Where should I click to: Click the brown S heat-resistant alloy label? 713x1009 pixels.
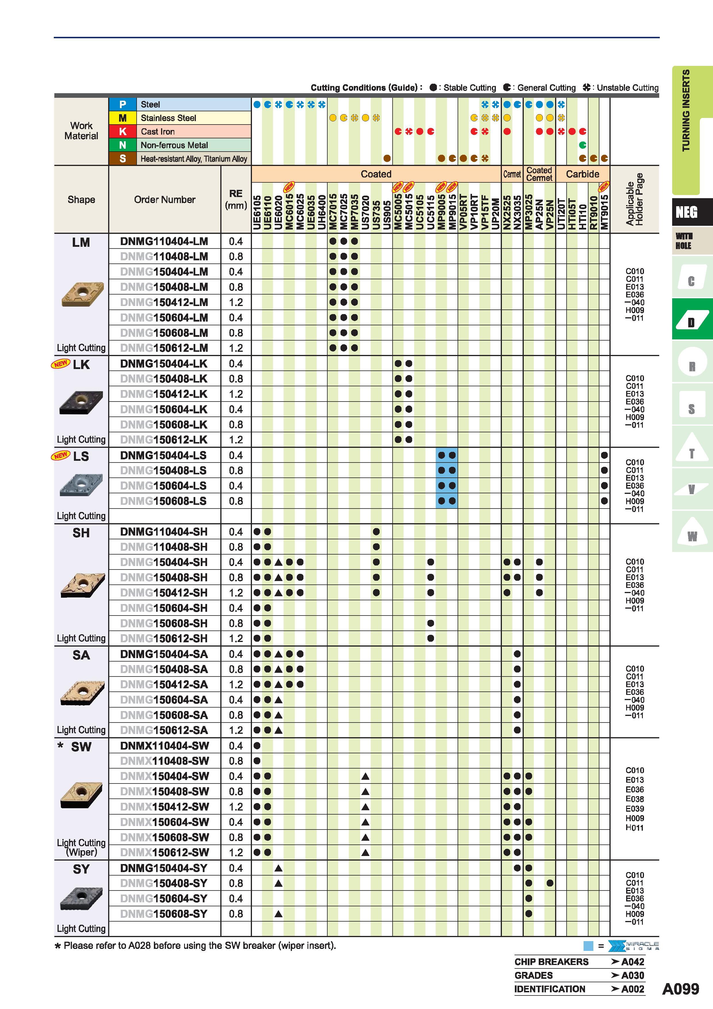123,159
